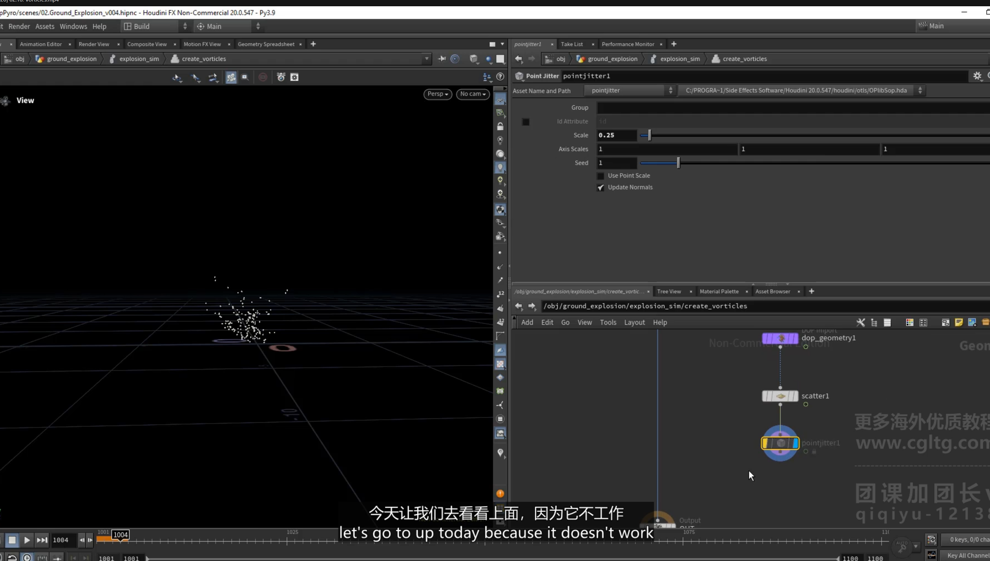Open the Geometry Spreadsheet tab

click(266, 44)
